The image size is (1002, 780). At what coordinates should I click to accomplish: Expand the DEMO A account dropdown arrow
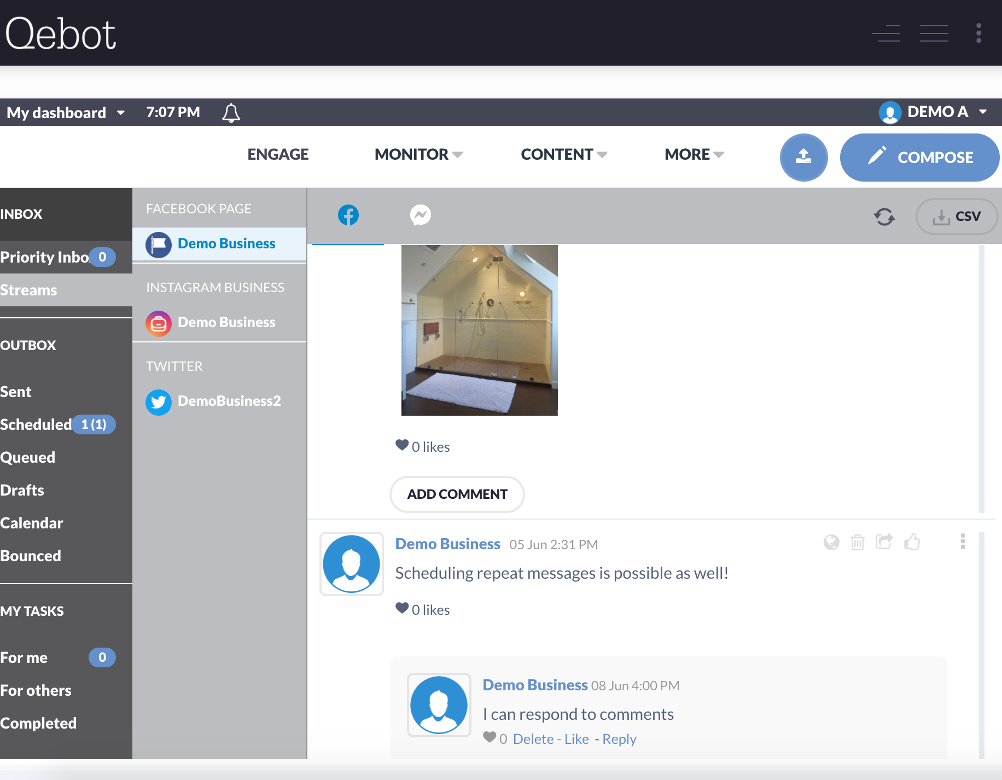click(x=983, y=112)
